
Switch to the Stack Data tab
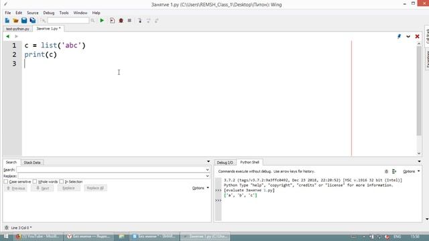(32, 163)
